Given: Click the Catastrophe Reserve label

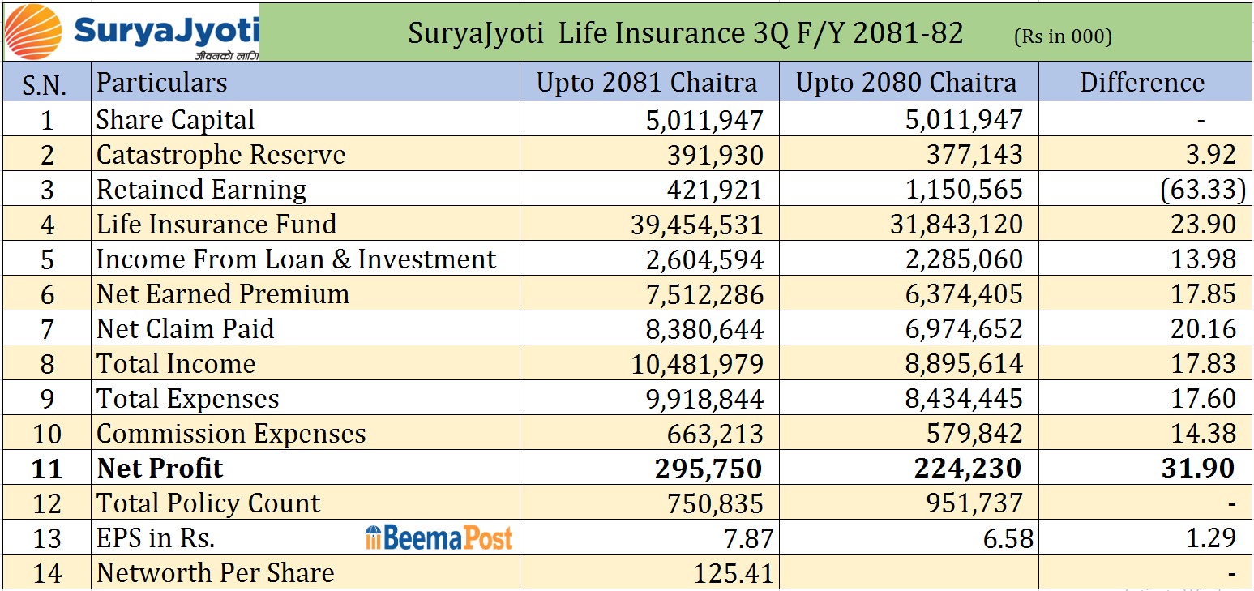Looking at the screenshot, I should (220, 155).
